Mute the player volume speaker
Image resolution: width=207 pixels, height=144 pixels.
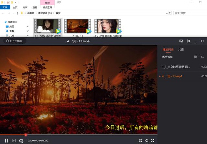[x=147, y=140]
